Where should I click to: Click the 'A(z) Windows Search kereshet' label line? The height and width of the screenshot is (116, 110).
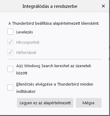point(54,66)
